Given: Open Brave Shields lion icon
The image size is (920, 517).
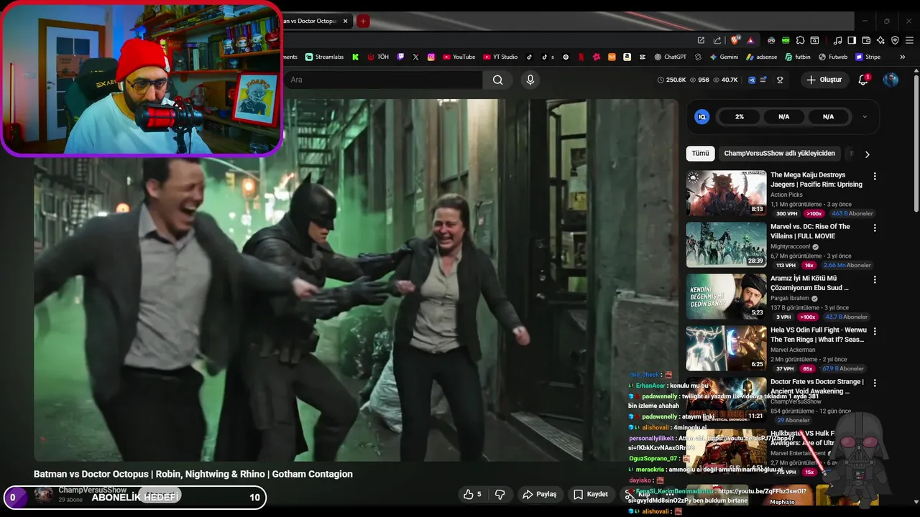Looking at the screenshot, I should 735,40.
